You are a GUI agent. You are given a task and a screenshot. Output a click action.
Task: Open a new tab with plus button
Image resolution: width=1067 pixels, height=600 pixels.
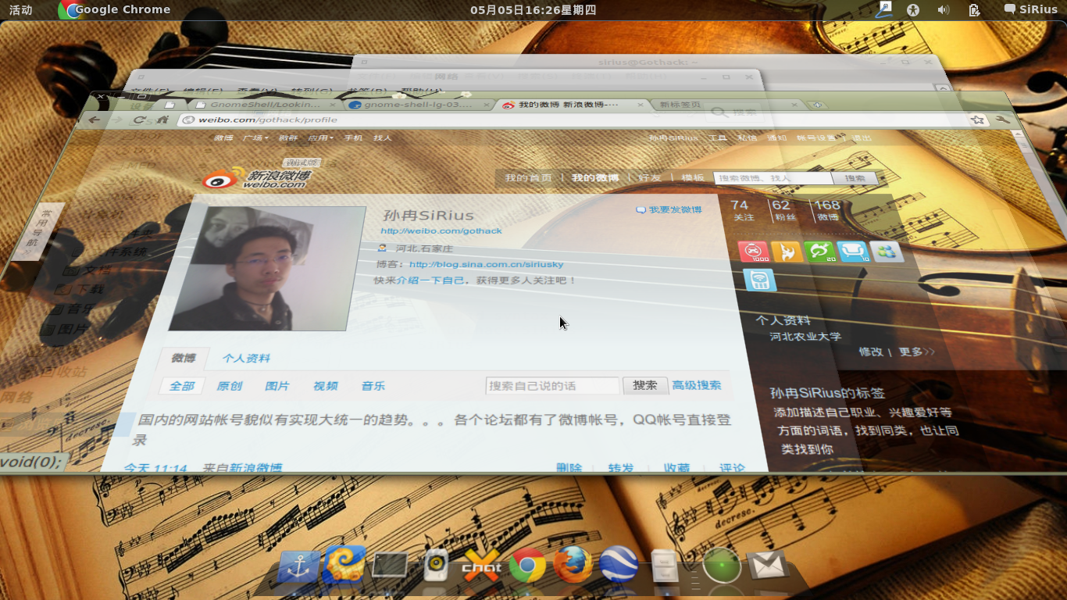click(x=816, y=104)
